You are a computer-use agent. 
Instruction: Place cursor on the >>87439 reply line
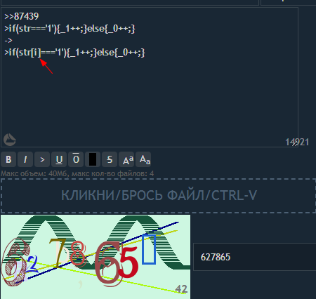pyautogui.click(x=22, y=16)
